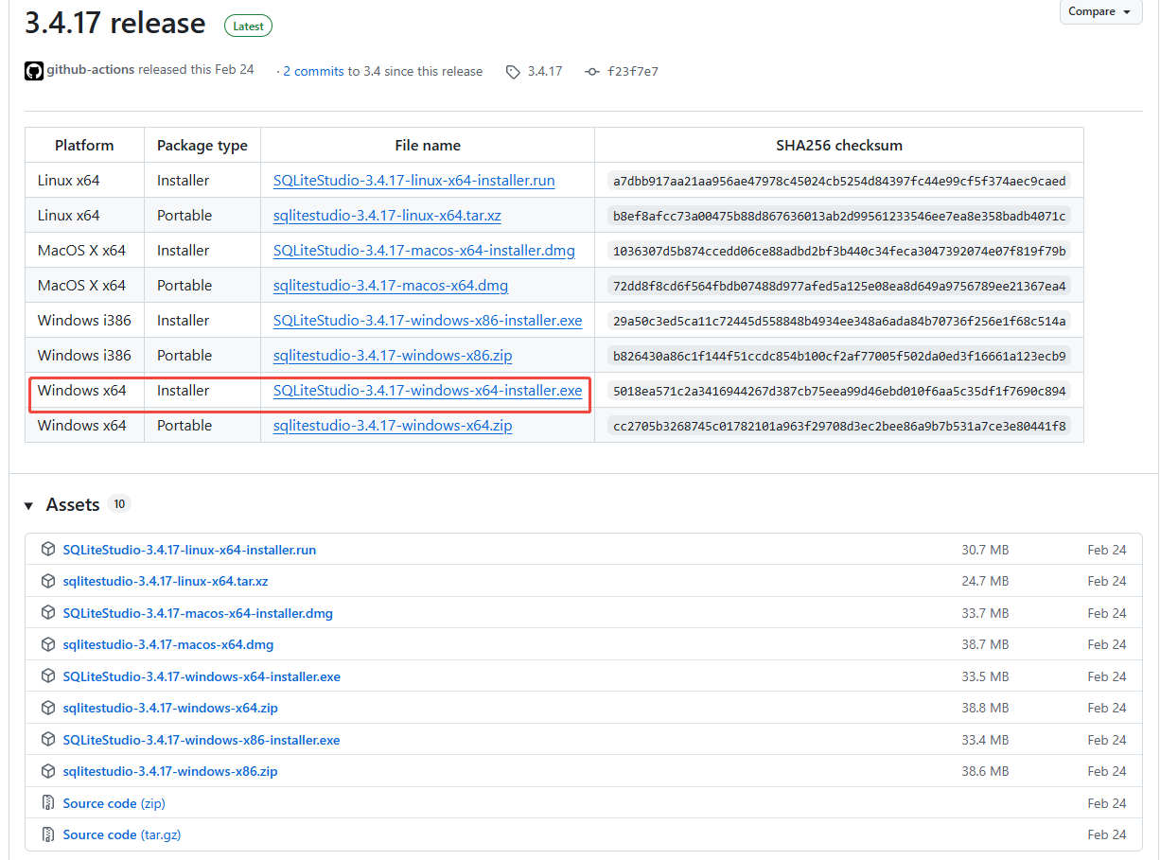
Task: Click sqlitestudio-3.4.17-linux-x64.tar.xz in Assets list
Action: pyautogui.click(x=166, y=581)
